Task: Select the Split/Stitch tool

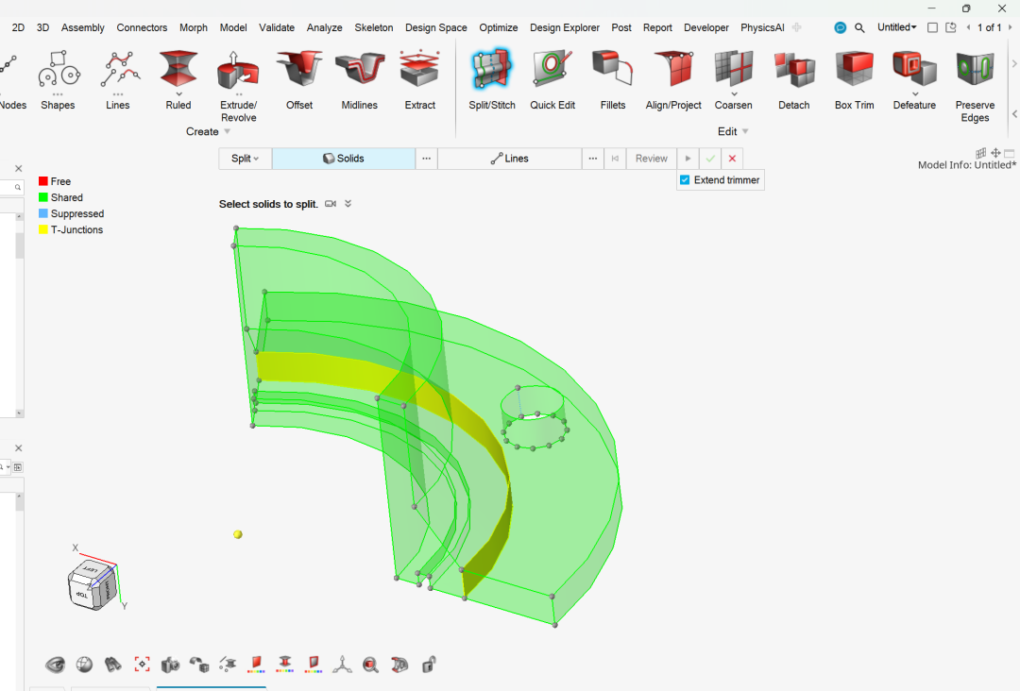Action: [x=492, y=71]
